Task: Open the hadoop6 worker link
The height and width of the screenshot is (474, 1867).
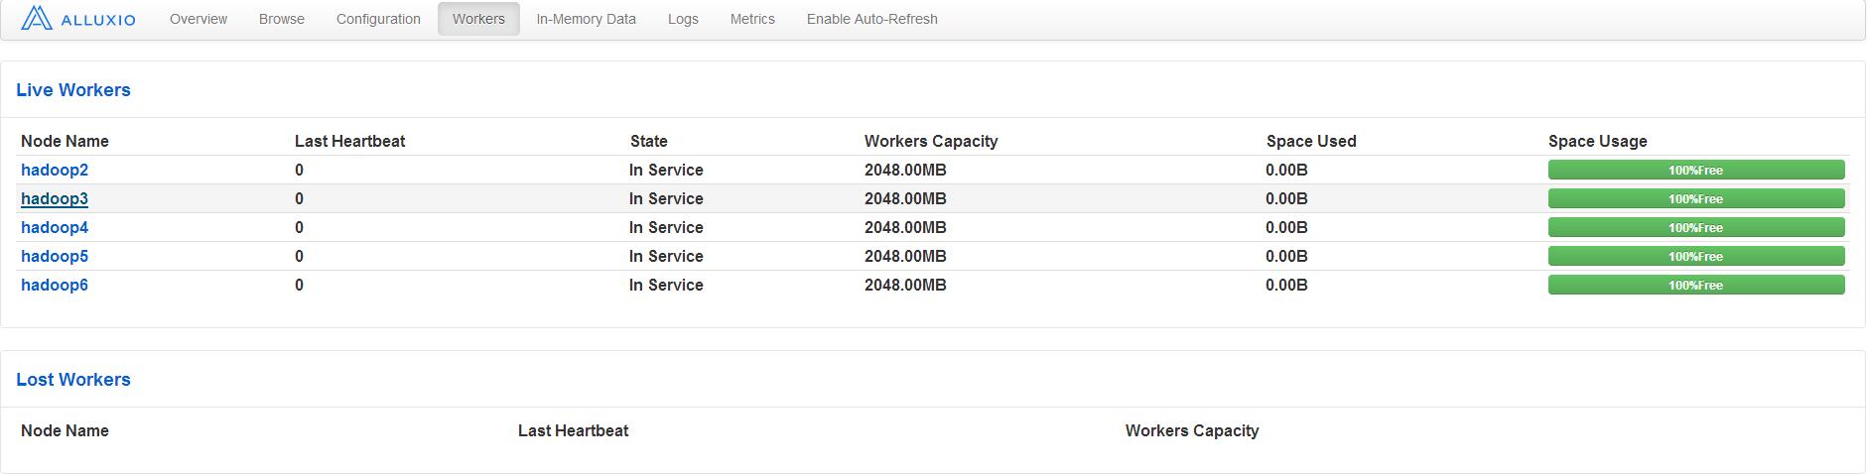Action: coord(55,286)
